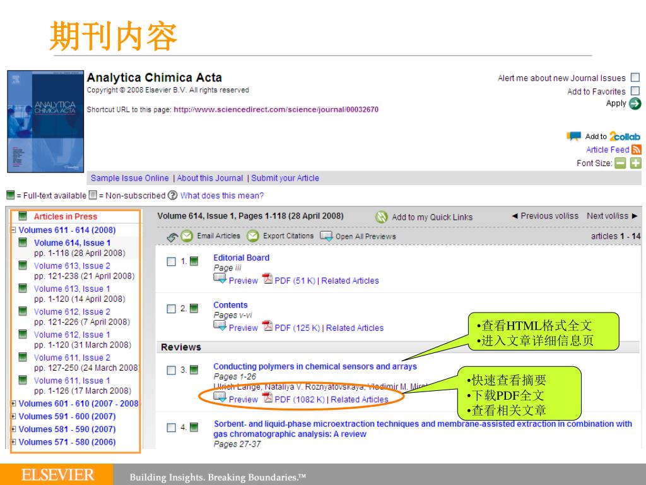The height and width of the screenshot is (485, 646).
Task: Select Volume 611, Issue 2
Action: click(72, 357)
